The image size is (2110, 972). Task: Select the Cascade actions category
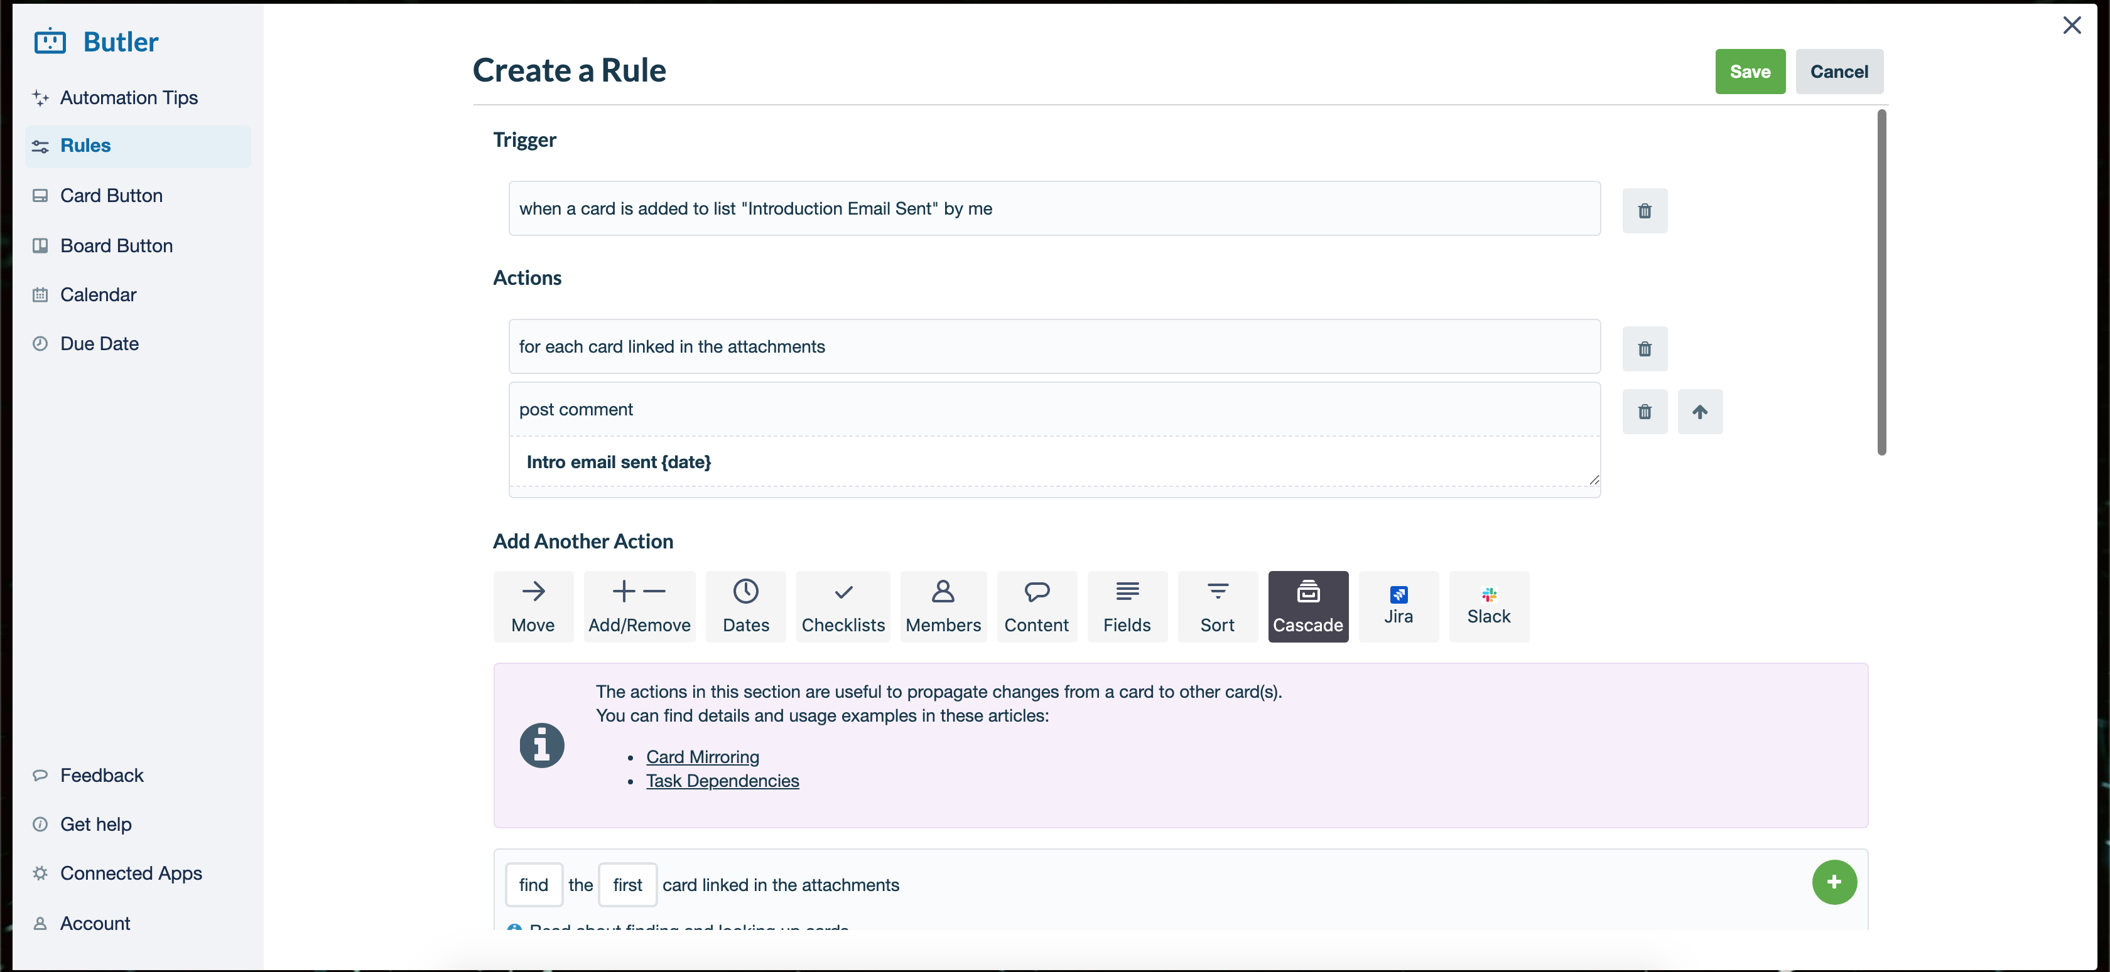click(1308, 606)
